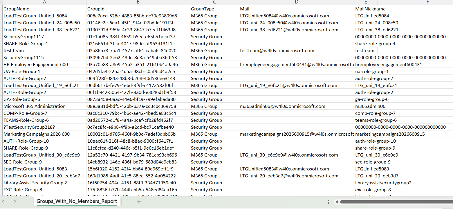The width and height of the screenshot is (453, 209).
Task: Select column C header
Action: [x=214, y=2]
